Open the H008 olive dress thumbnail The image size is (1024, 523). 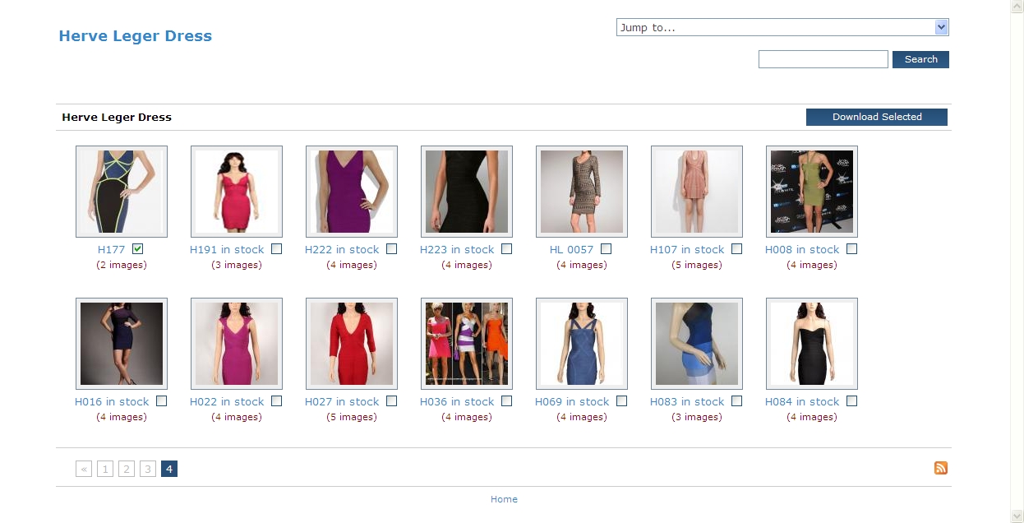tap(812, 192)
